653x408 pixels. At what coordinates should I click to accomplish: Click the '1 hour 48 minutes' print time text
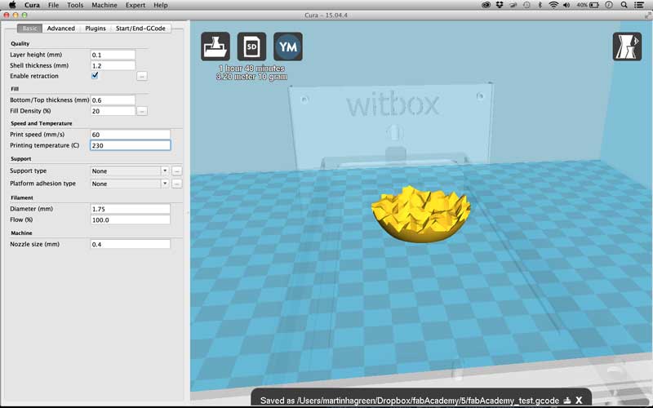251,69
